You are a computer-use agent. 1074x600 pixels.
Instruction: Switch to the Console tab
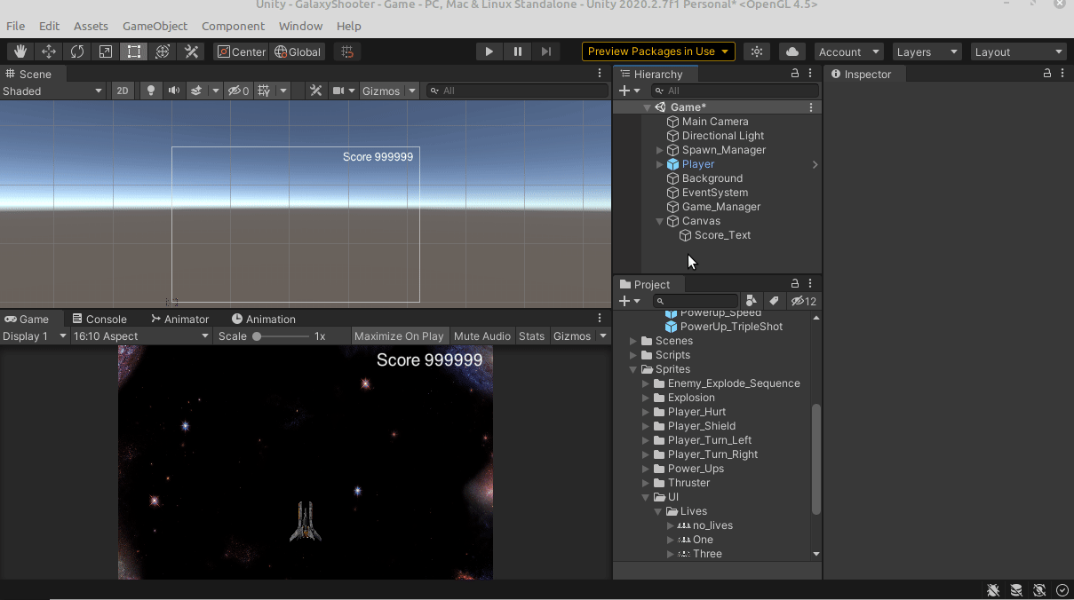(99, 320)
